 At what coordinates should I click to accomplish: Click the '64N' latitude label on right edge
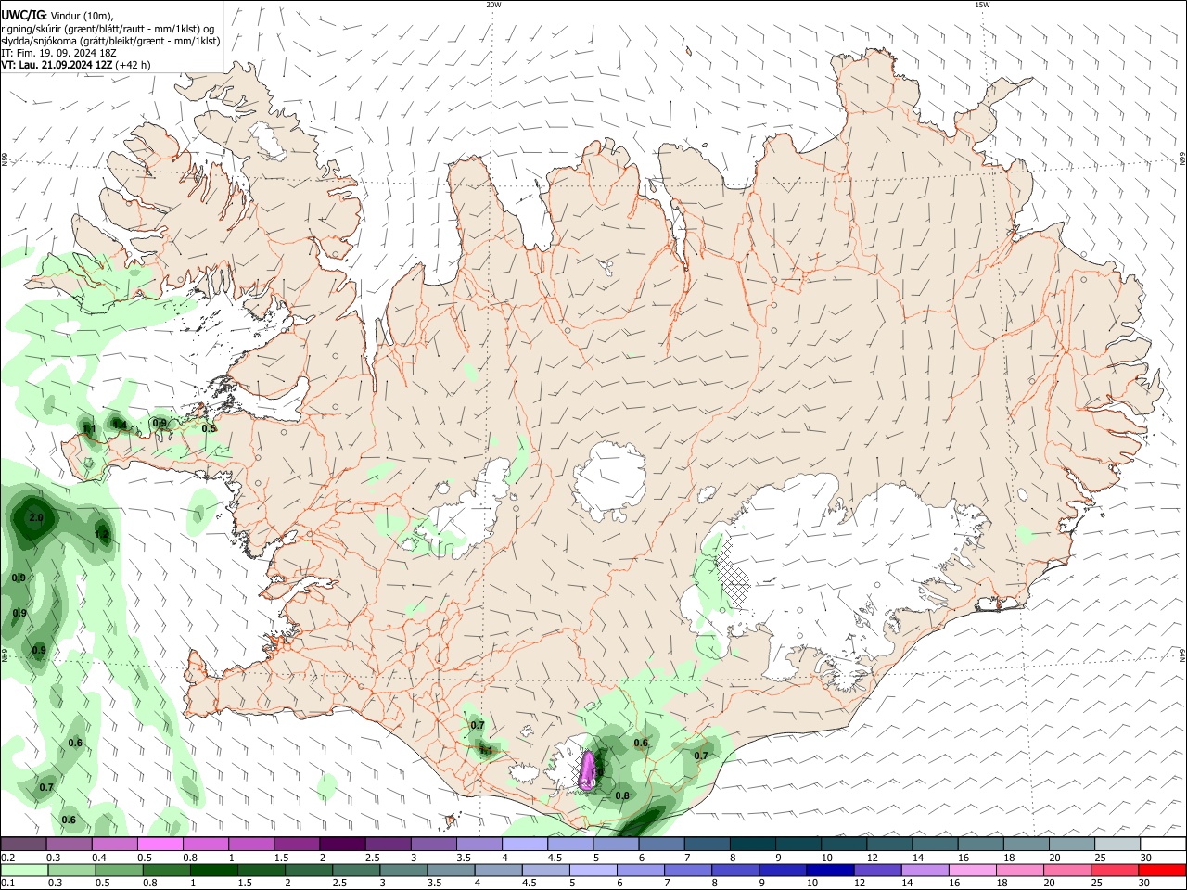click(1182, 655)
